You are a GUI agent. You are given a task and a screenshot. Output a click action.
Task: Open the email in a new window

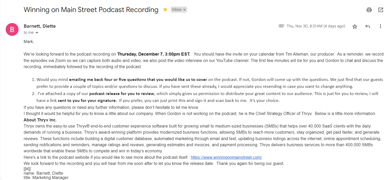[381, 10]
